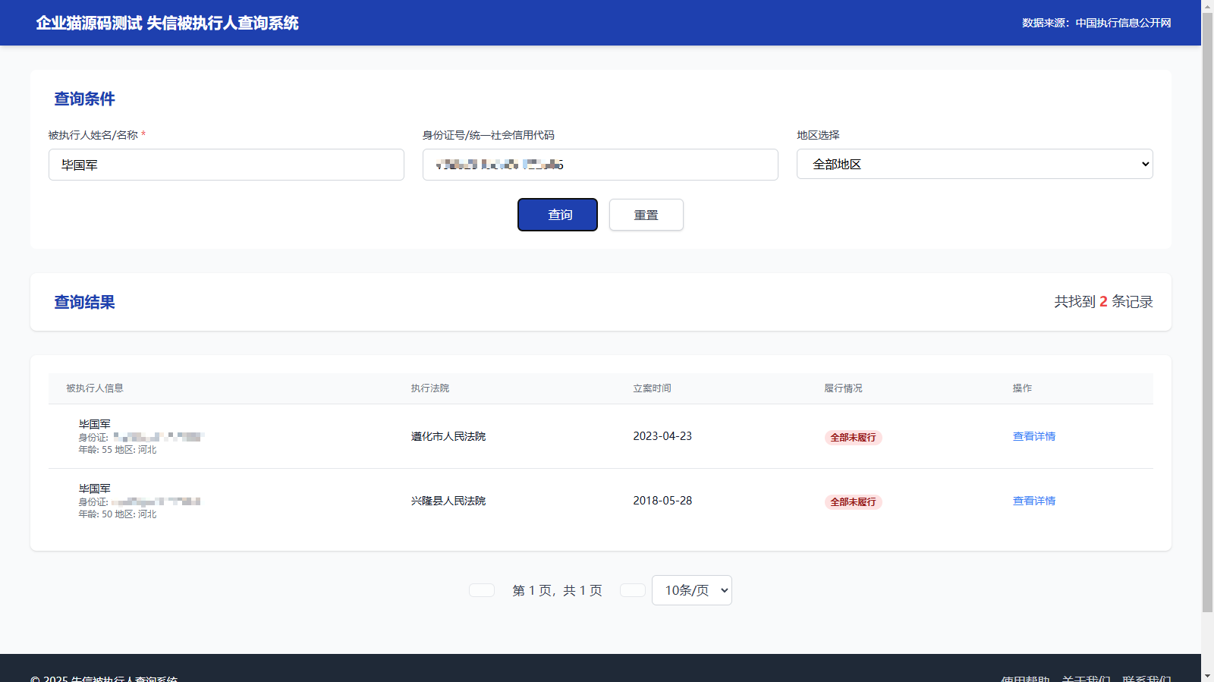1214x682 pixels.
Task: View details for the 遵化市人民法院 record
Action: (x=1033, y=436)
